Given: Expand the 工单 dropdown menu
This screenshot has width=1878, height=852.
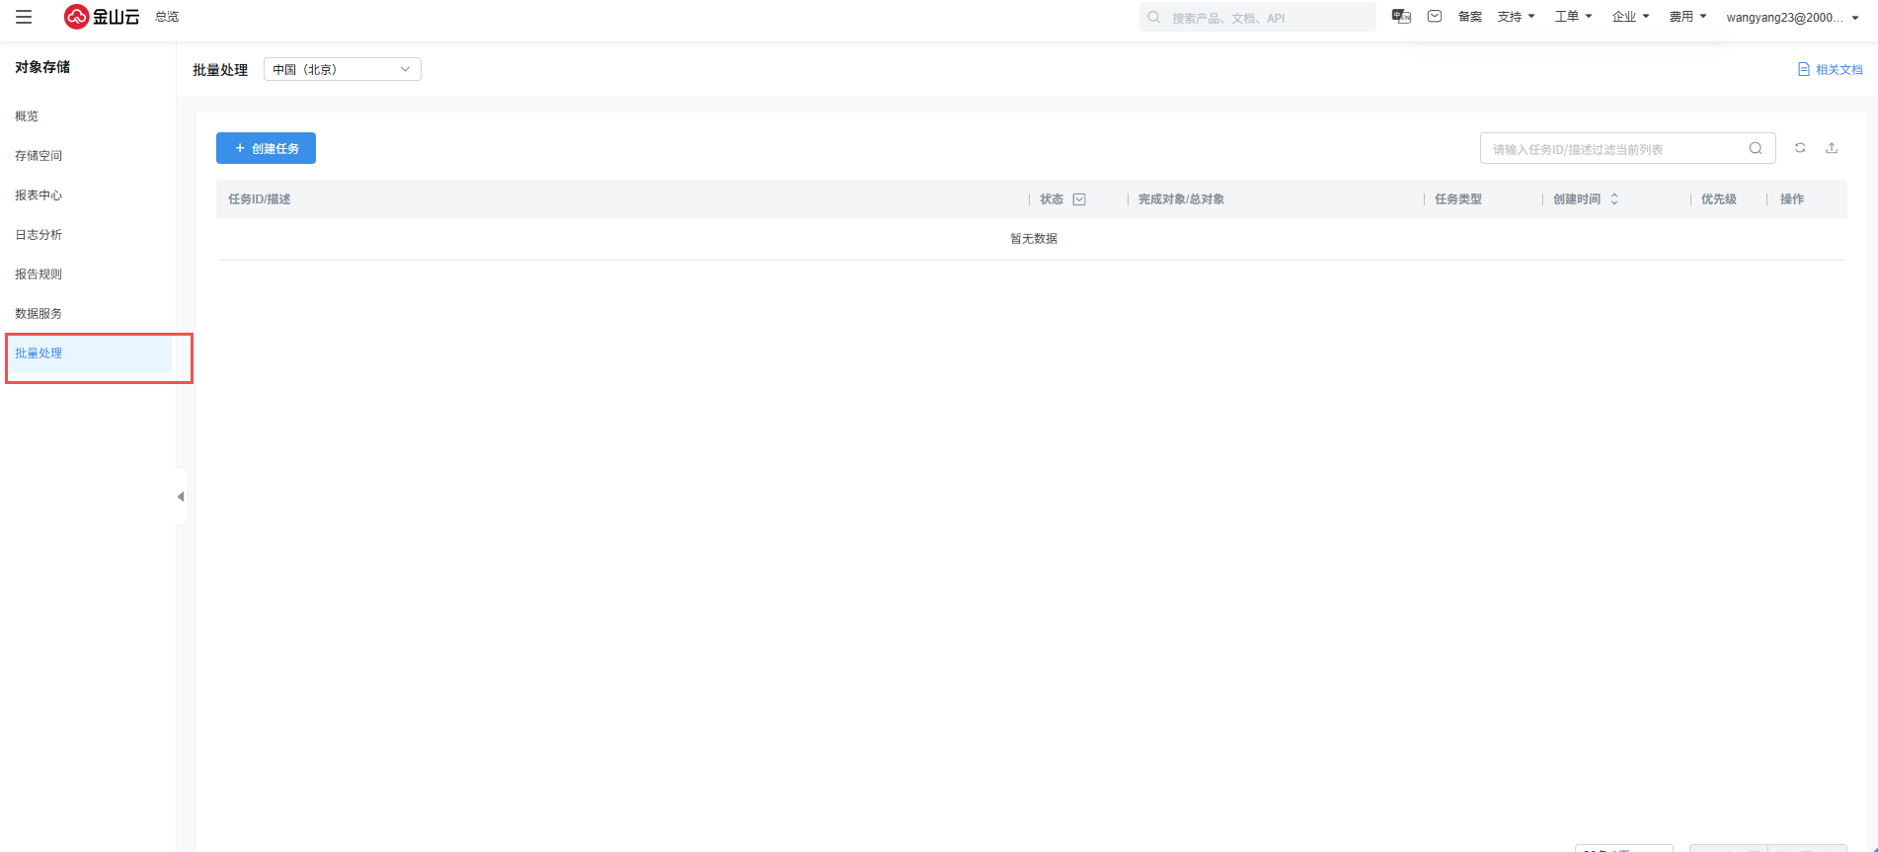Looking at the screenshot, I should [x=1573, y=17].
